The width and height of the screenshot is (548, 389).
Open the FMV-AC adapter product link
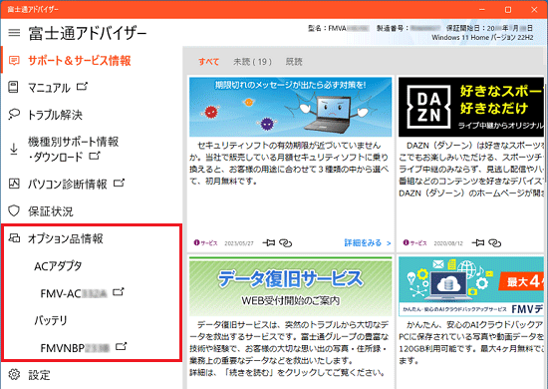[74, 293]
